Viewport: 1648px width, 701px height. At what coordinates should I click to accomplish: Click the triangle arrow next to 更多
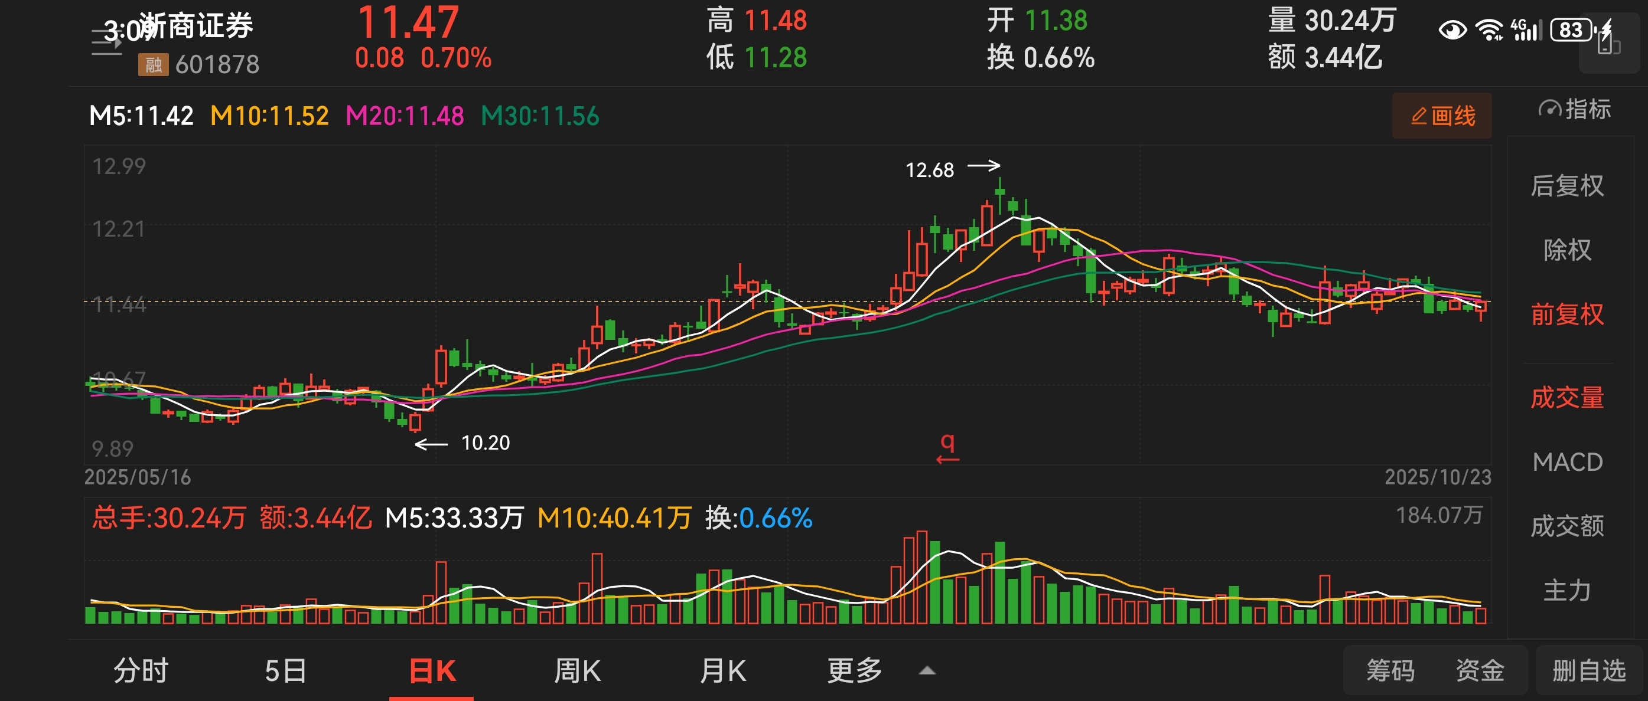[x=927, y=671]
